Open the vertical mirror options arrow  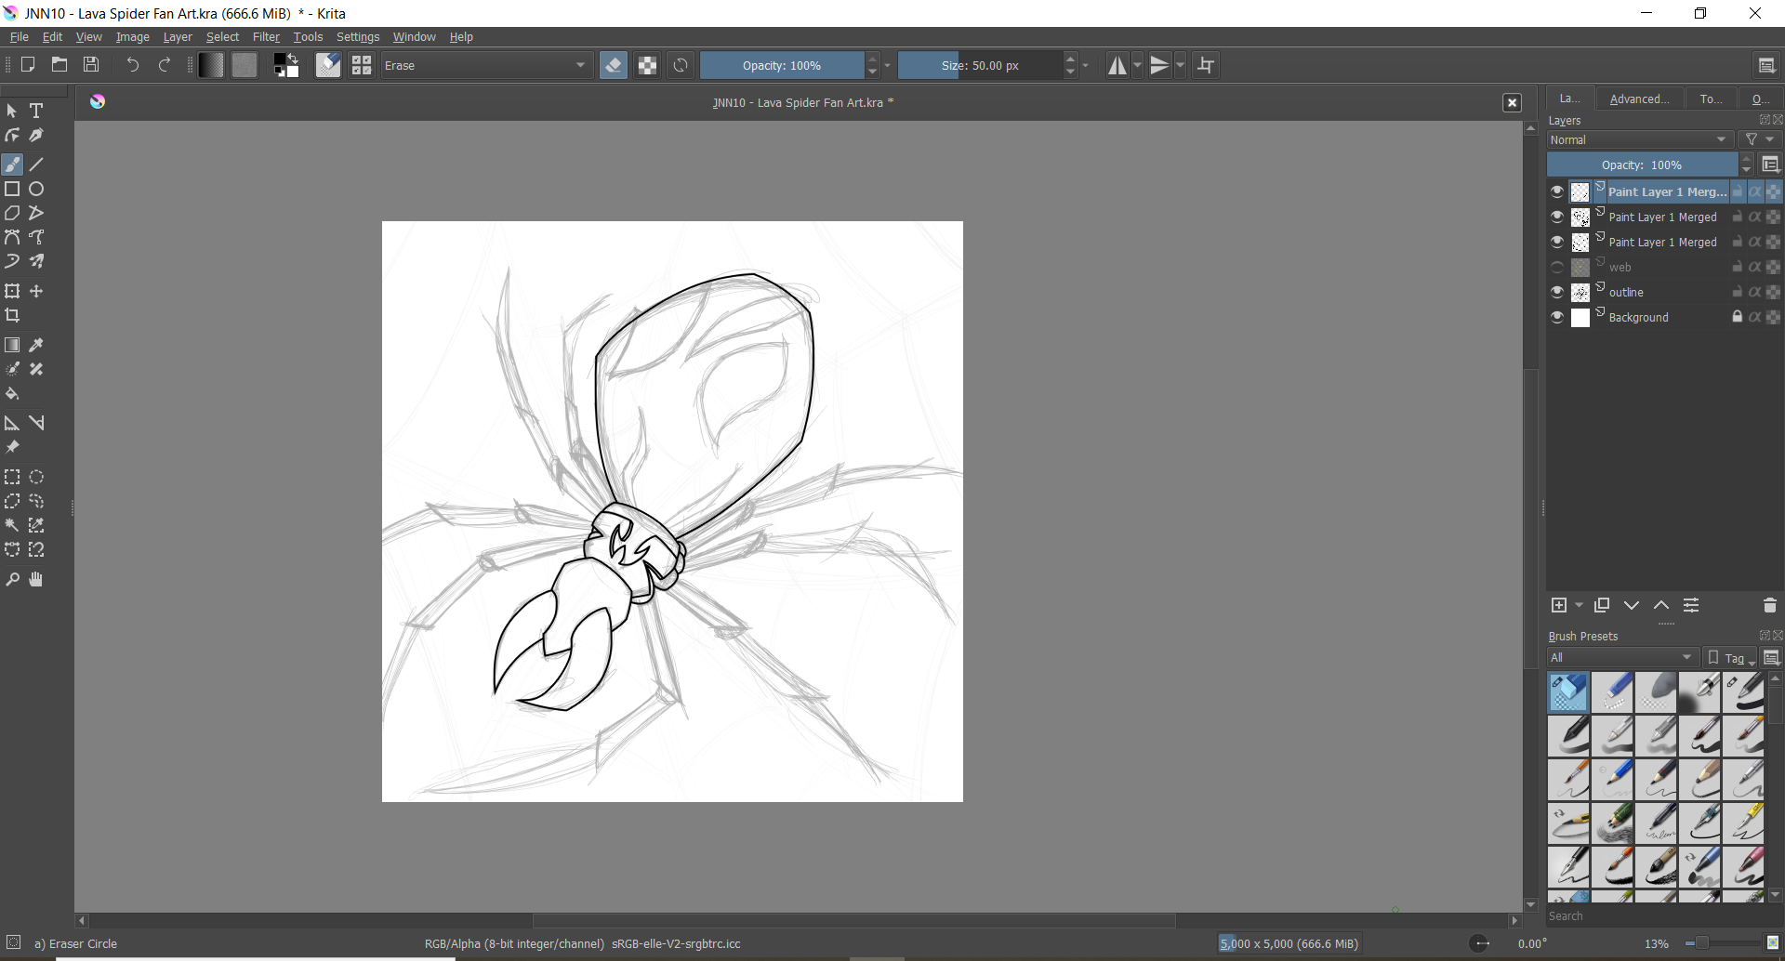(1181, 65)
